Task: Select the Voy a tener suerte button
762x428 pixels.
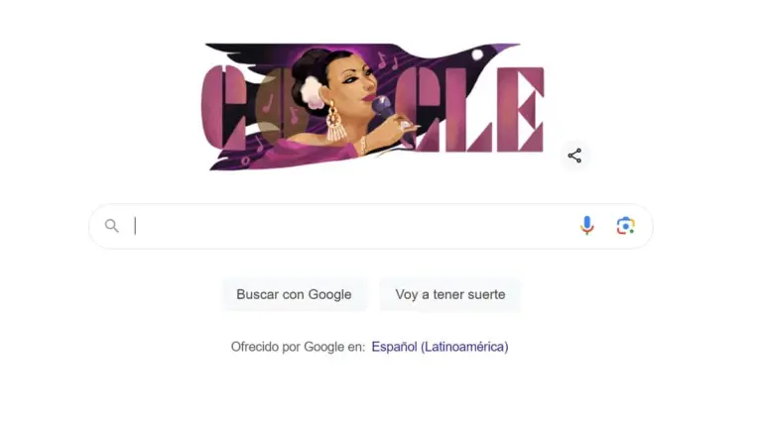Action: (450, 294)
